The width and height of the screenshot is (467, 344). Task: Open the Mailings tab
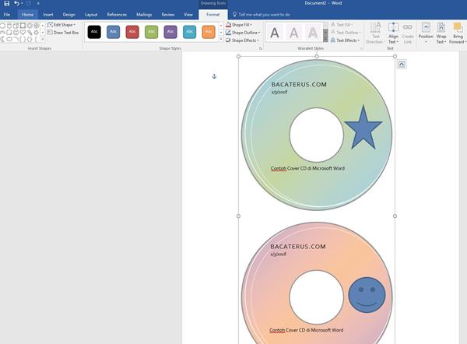[x=144, y=15]
